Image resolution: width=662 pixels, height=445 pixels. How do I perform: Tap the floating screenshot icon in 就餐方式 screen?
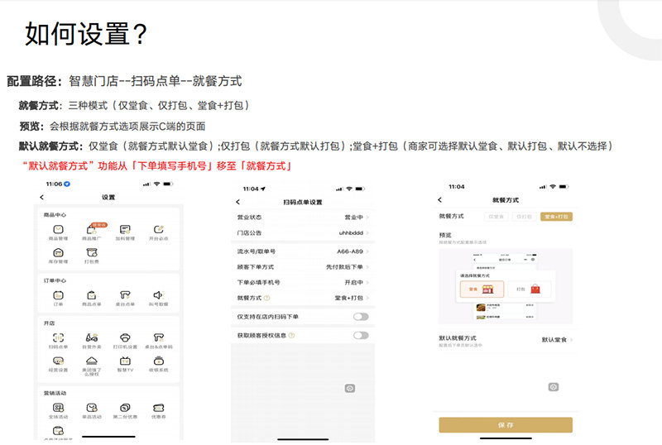554,387
